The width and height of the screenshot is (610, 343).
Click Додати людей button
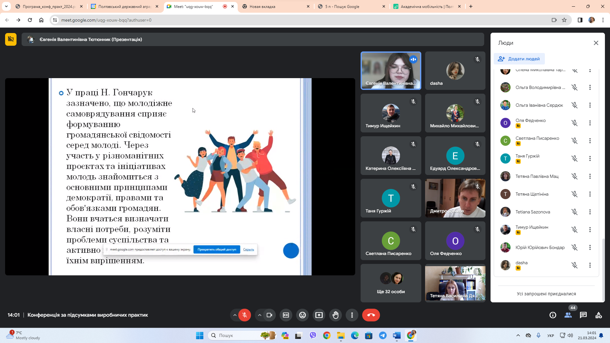point(519,59)
